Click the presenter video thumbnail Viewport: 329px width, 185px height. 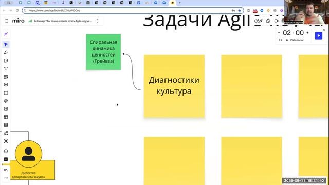pos(306,12)
